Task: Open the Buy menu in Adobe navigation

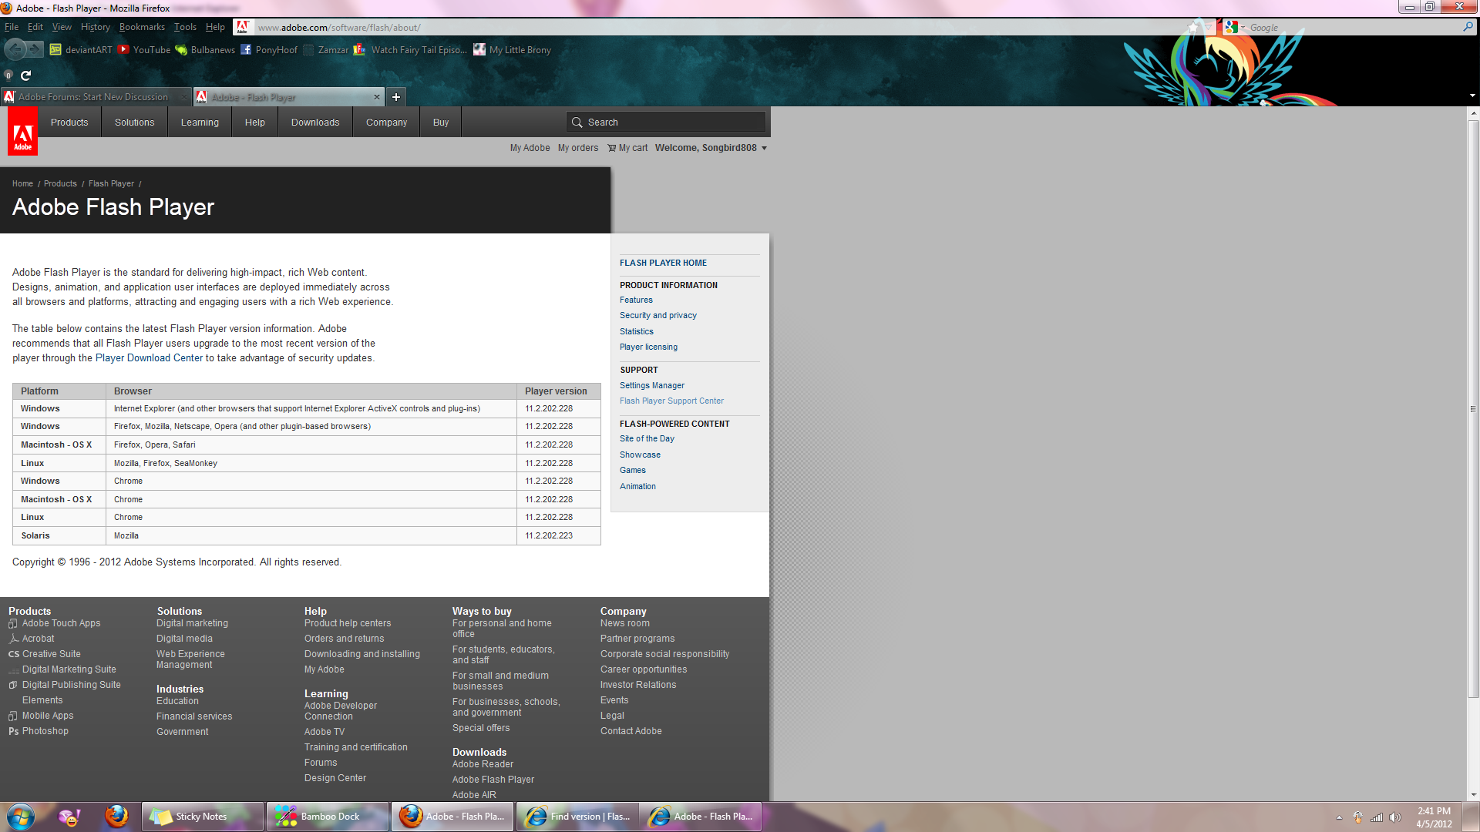Action: [441, 122]
